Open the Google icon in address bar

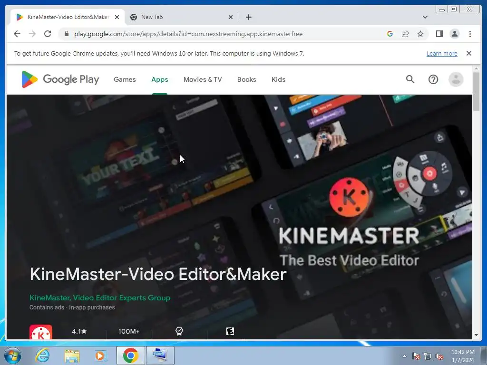coord(390,34)
